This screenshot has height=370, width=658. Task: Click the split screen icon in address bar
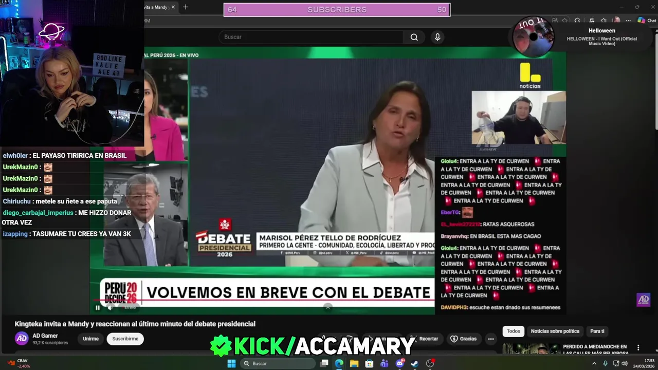(x=555, y=21)
